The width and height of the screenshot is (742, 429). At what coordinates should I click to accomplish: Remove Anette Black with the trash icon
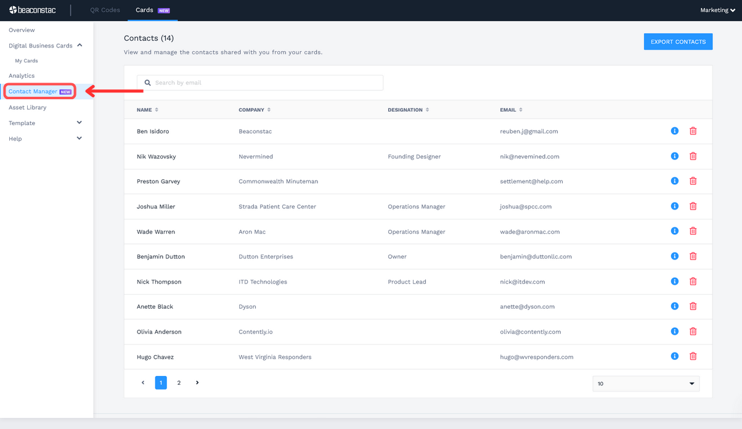click(693, 306)
